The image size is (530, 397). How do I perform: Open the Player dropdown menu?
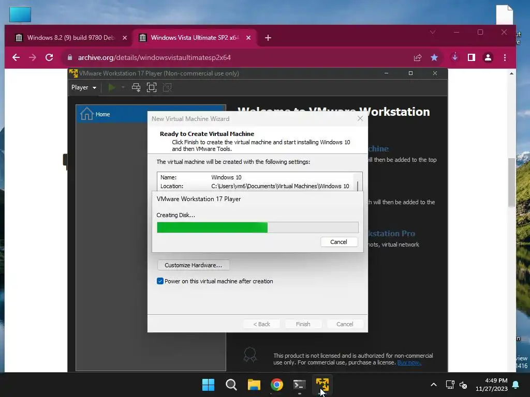[83, 87]
